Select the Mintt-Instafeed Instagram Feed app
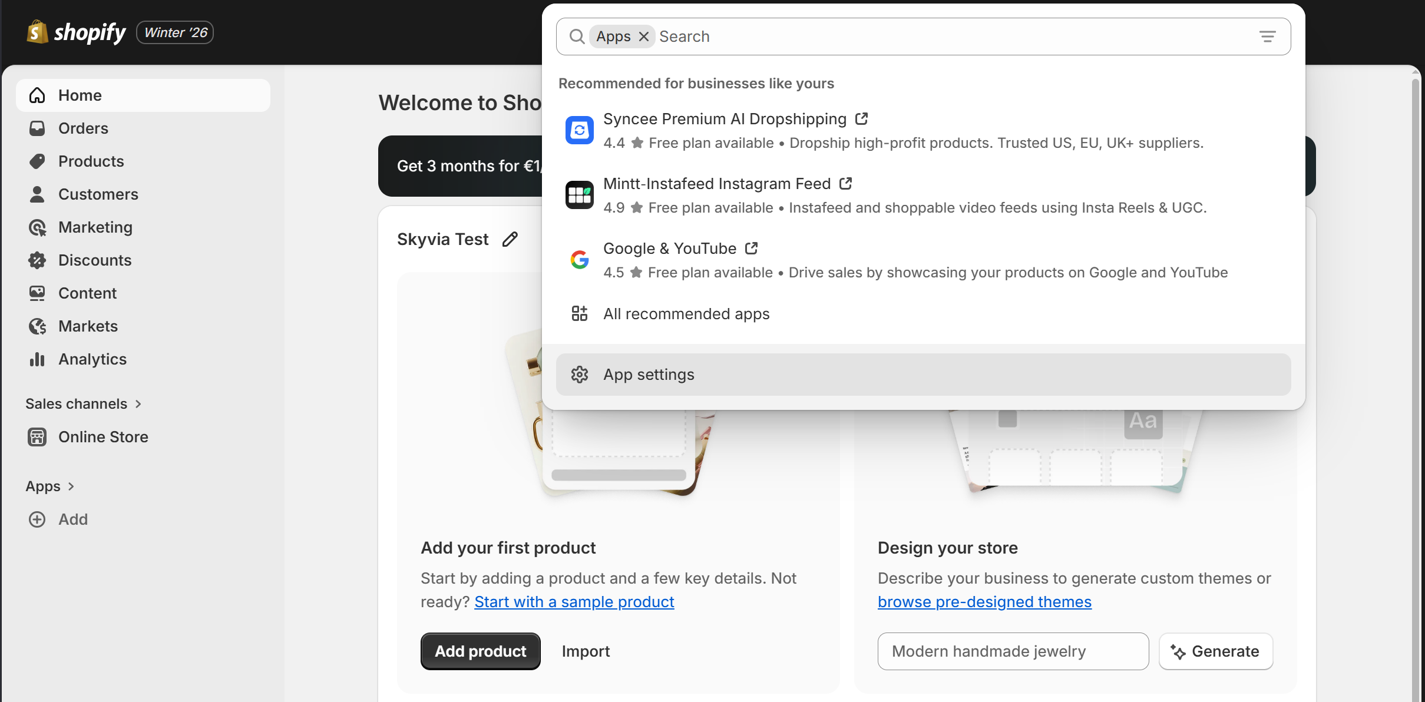Screen dimensions: 1425x702 [716, 183]
